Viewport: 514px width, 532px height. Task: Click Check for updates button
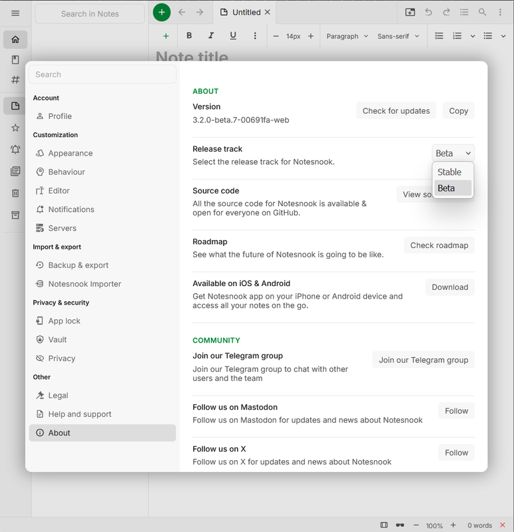click(x=396, y=111)
